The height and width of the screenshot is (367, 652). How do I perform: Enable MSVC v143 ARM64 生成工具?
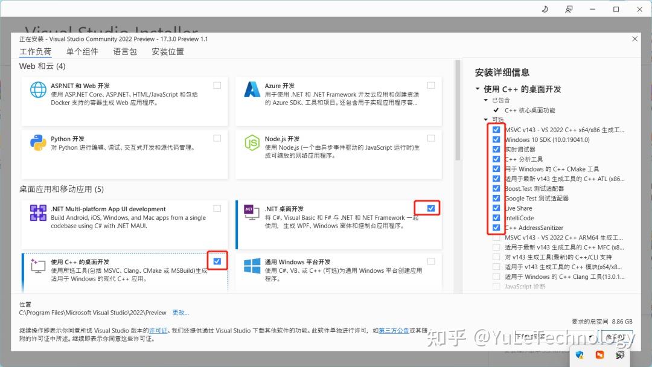pyautogui.click(x=496, y=238)
